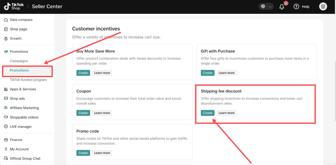Click the Help question mark icon
Screen dimensions: 336x165
pyautogui.click(x=296, y=7)
